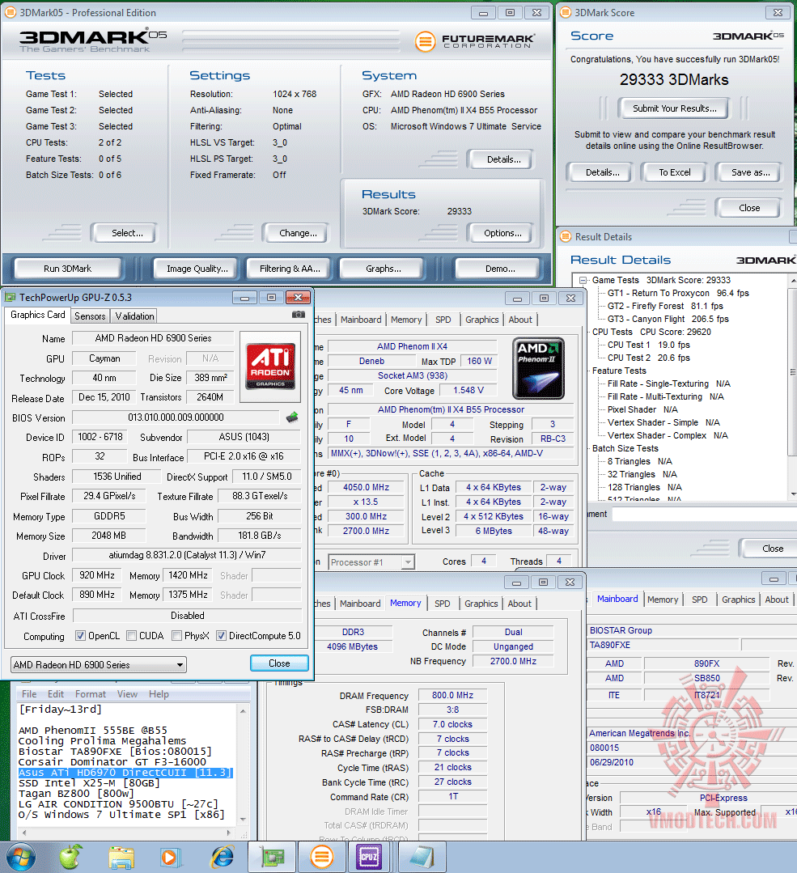Click the Save as button

750,172
